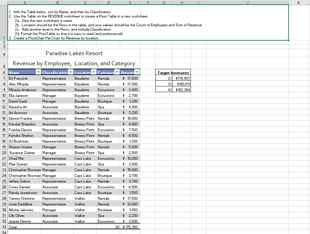
Task: Click the Target Increases header cell
Action: click(x=173, y=72)
